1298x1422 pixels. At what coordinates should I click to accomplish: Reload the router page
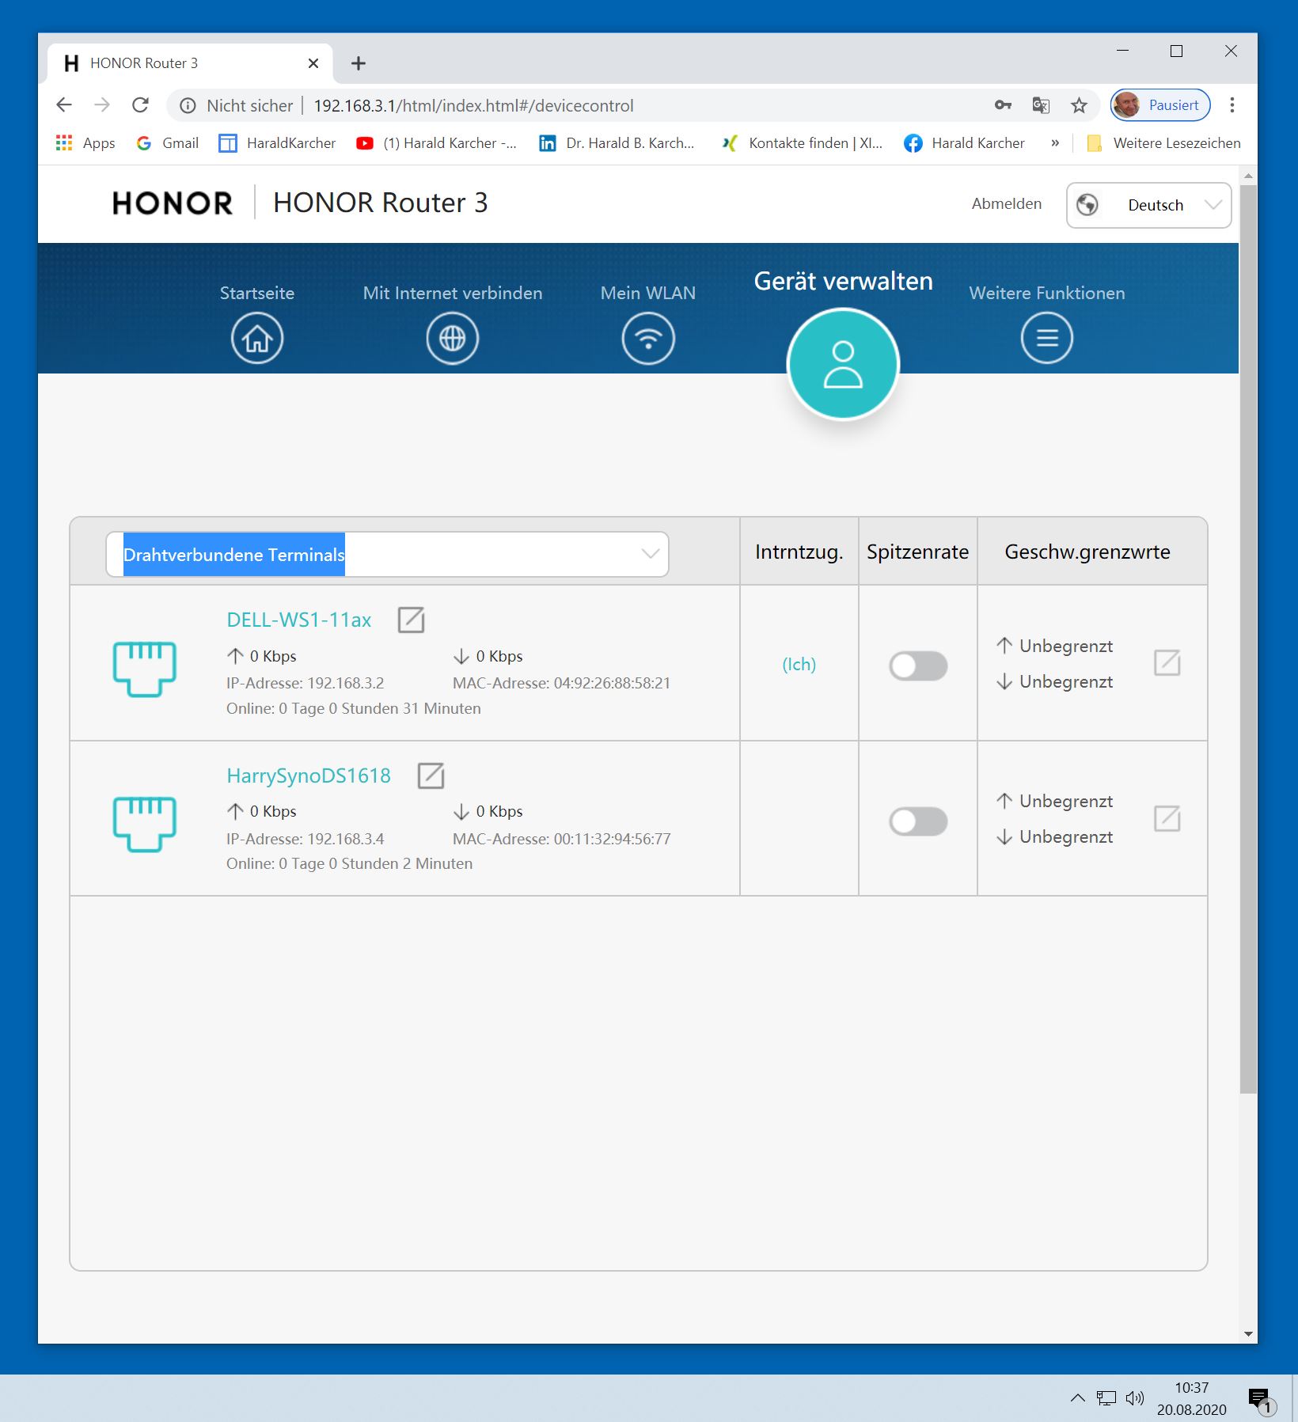[x=140, y=105]
